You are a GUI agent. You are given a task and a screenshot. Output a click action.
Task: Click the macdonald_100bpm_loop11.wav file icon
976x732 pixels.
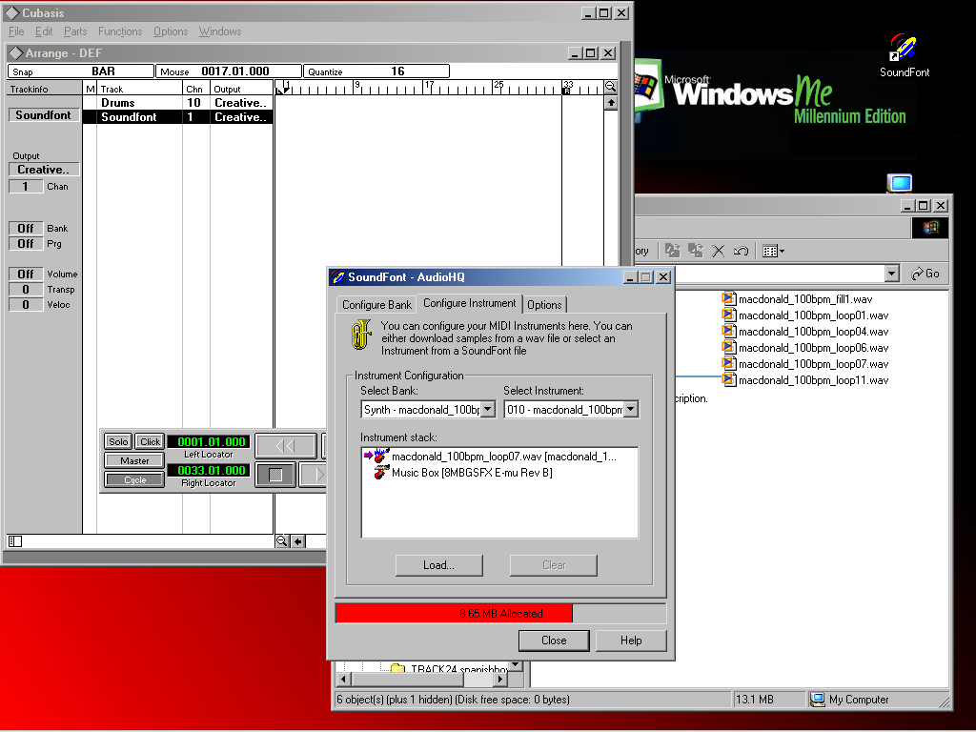(x=728, y=379)
